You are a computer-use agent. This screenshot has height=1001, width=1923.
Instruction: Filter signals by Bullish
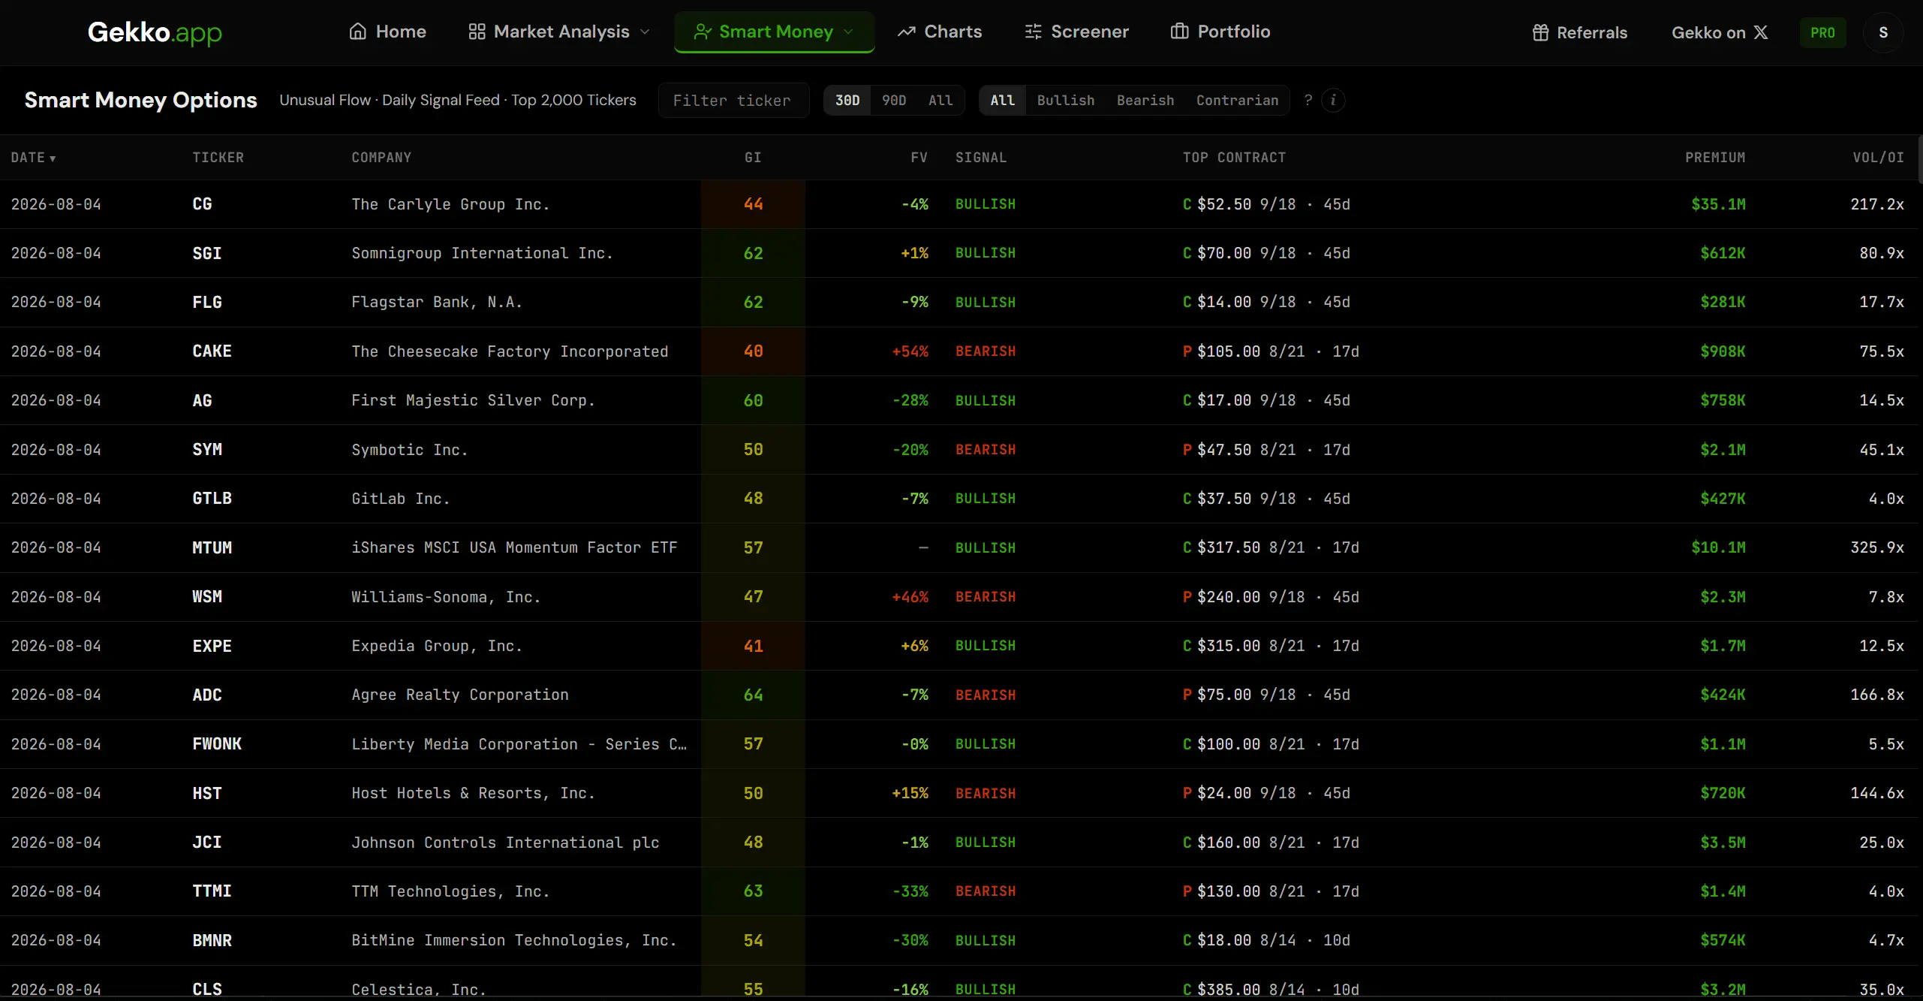coord(1066,100)
